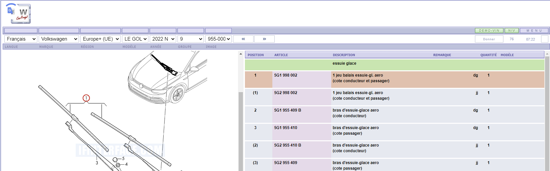Click description in the 5G2 955 410 B row
This screenshot has height=171, width=550.
tap(356, 148)
